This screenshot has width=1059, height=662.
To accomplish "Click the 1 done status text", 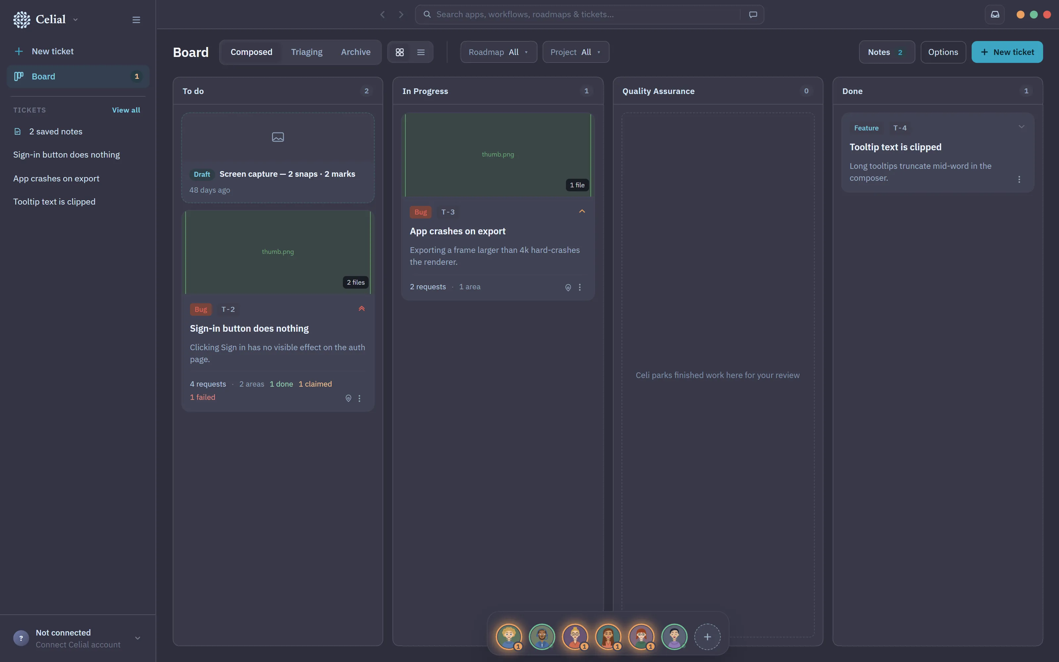I will (281, 384).
